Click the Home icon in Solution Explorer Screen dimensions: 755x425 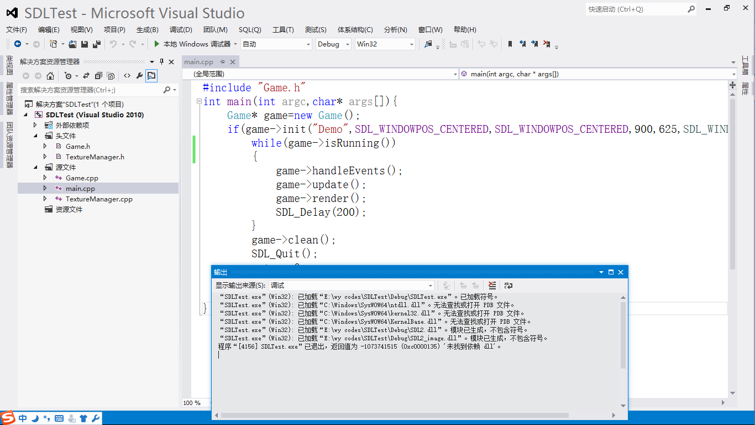point(50,76)
